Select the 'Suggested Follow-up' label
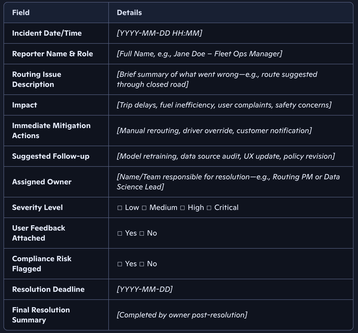 [51, 156]
